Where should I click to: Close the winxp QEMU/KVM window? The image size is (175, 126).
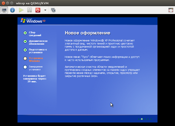[x=3, y=3]
